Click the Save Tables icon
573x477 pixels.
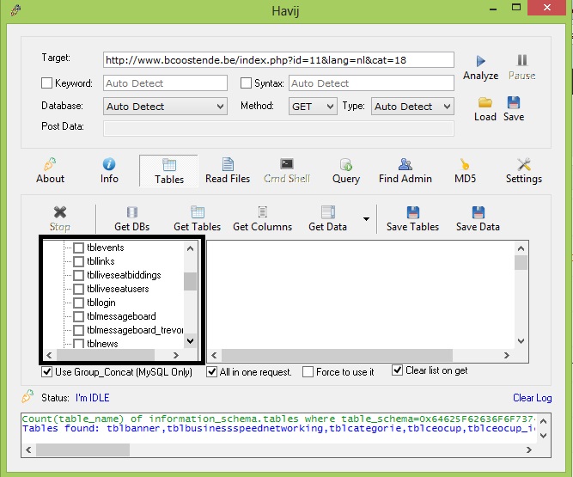point(413,212)
